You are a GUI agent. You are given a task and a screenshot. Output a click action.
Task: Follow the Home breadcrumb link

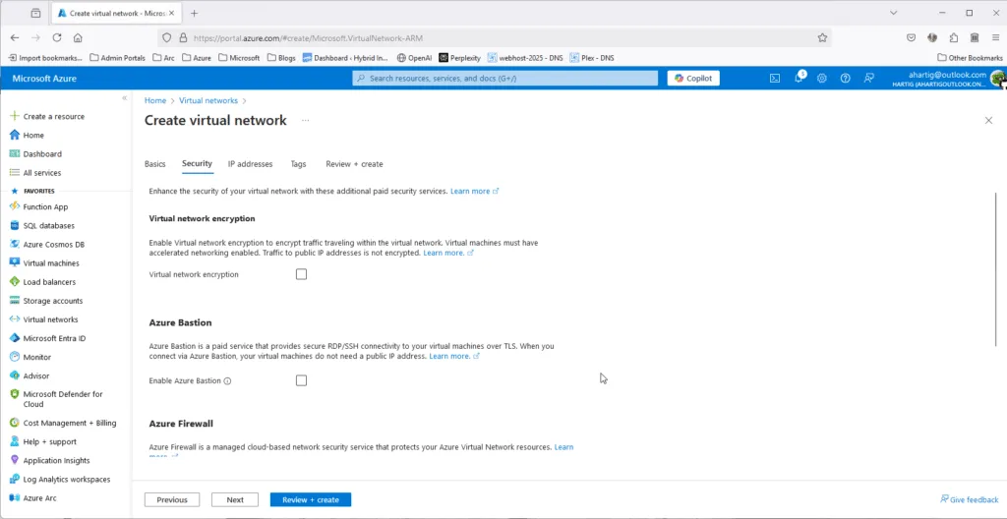[154, 101]
